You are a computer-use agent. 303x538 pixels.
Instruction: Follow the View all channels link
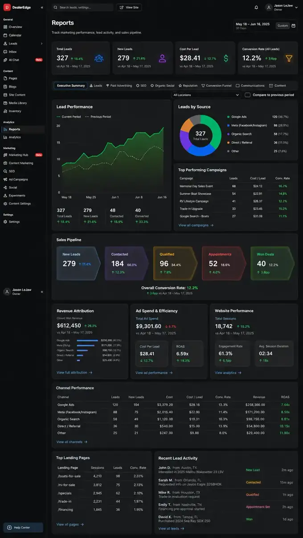pyautogui.click(x=72, y=442)
